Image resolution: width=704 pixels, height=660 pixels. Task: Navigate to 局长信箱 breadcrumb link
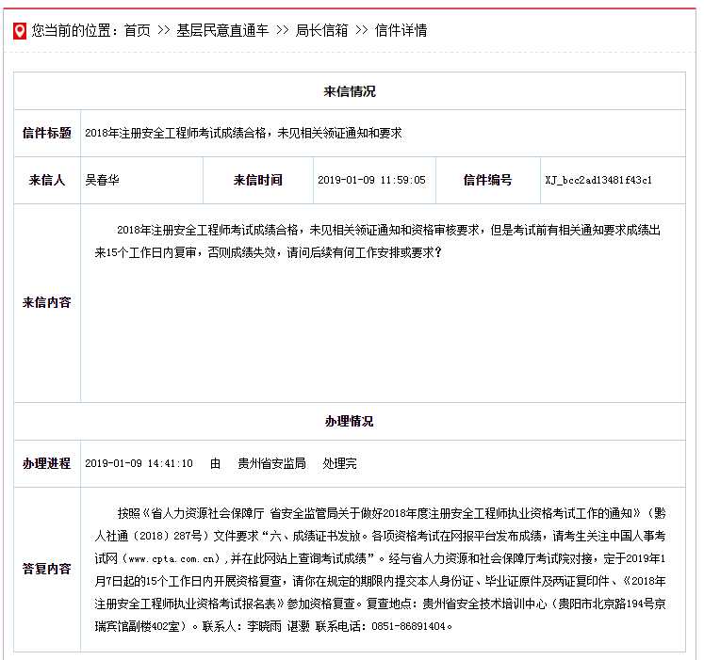coord(321,30)
